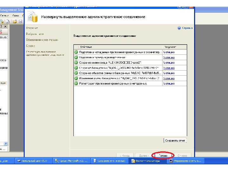Click the Далее button in wizard
The image size is (228, 171).
144,155
